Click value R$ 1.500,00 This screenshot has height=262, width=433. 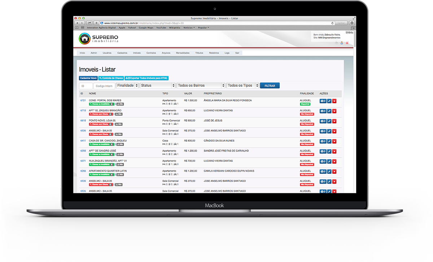coord(191,100)
